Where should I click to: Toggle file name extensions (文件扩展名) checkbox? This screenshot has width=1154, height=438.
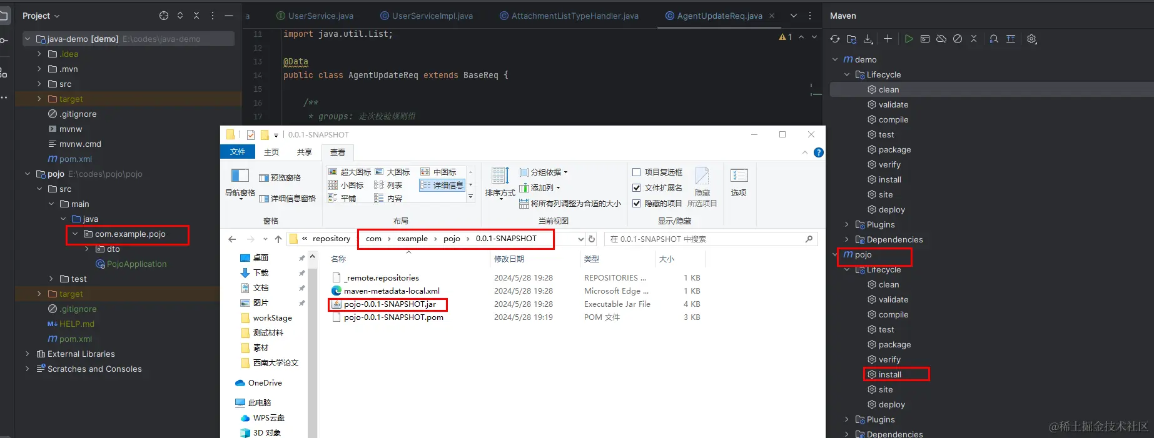(x=657, y=187)
